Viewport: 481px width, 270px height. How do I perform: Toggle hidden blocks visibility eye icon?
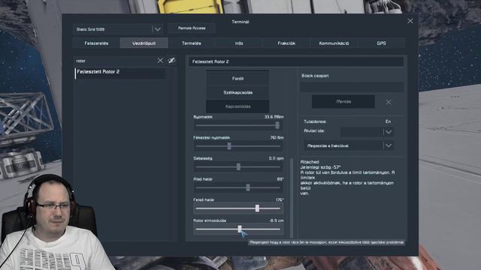pos(171,60)
